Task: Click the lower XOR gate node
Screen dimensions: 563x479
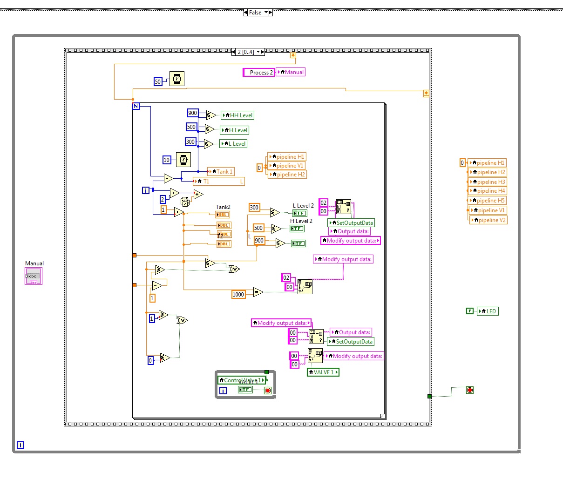Action: [x=182, y=320]
